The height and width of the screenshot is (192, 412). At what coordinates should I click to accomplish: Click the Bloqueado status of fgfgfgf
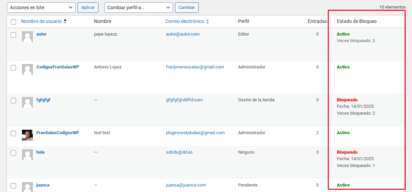347,100
